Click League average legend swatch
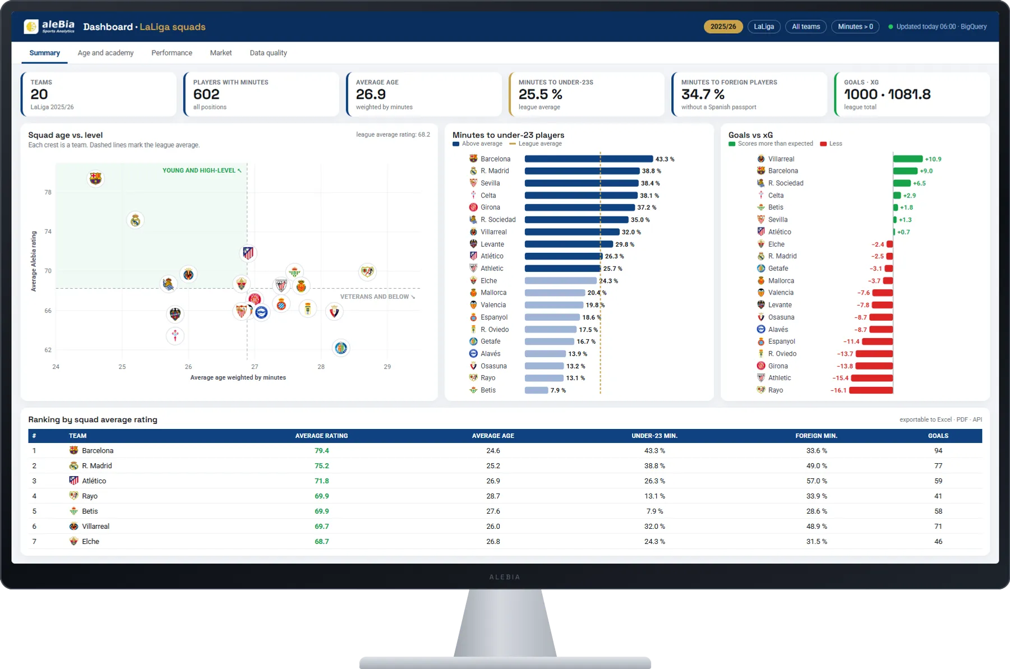This screenshot has height=669, width=1010. tap(513, 144)
